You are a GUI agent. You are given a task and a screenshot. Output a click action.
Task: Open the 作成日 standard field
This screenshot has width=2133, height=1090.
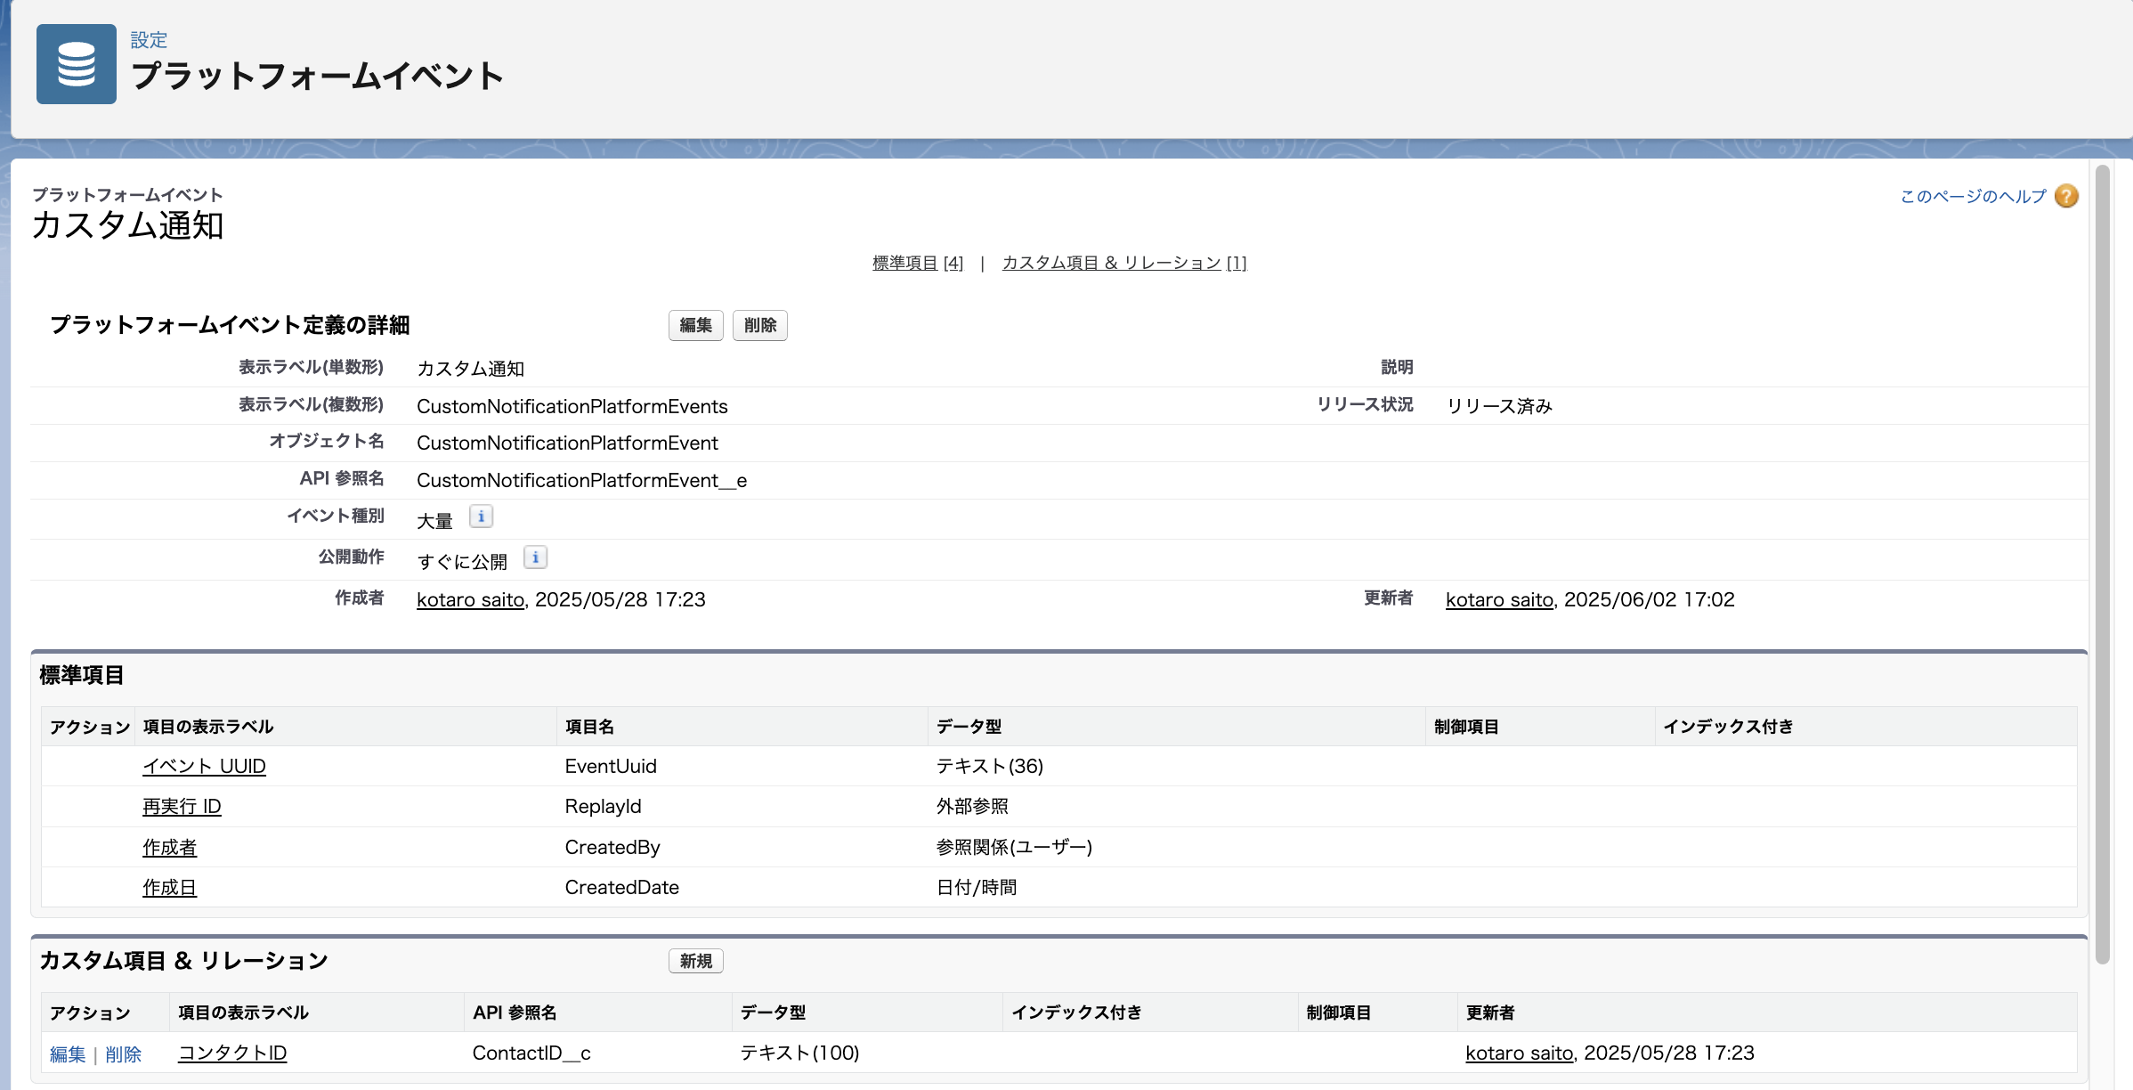click(x=169, y=887)
